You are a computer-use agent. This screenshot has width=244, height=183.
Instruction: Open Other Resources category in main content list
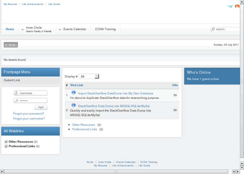click(84, 125)
